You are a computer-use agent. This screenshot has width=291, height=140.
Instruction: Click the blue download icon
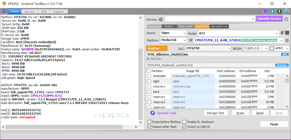272,12
